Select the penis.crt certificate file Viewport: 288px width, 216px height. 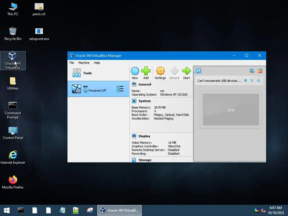(x=39, y=9)
